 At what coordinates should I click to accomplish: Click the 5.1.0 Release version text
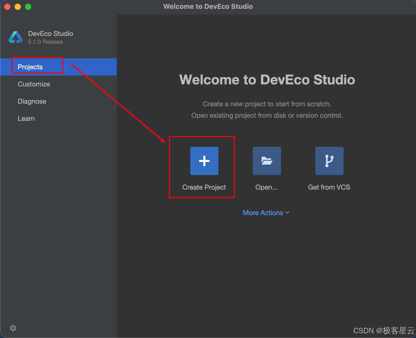[x=45, y=42]
